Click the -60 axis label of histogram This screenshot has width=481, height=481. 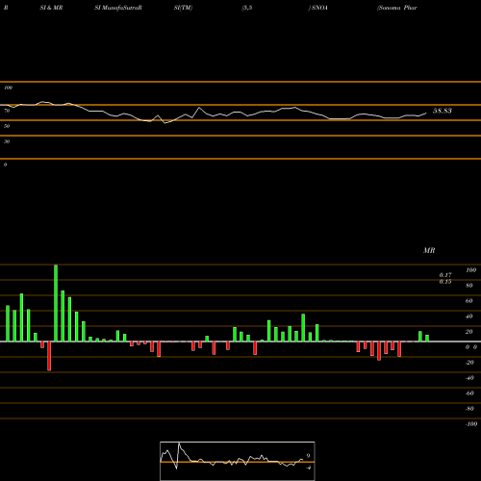pyautogui.click(x=469, y=393)
